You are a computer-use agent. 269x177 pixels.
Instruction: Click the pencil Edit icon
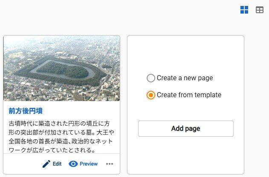tap(46, 164)
